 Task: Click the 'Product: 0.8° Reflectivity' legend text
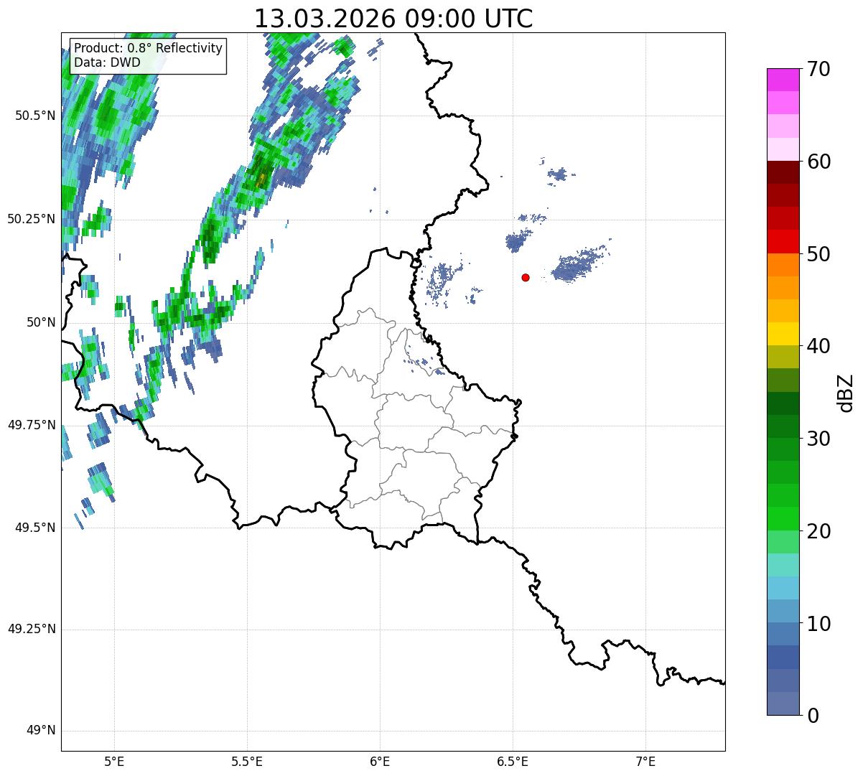149,48
